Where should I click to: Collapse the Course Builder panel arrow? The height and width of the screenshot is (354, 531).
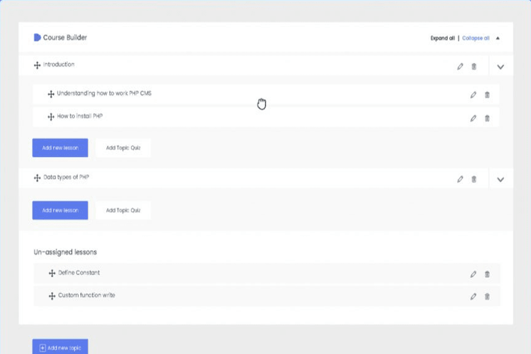497,38
